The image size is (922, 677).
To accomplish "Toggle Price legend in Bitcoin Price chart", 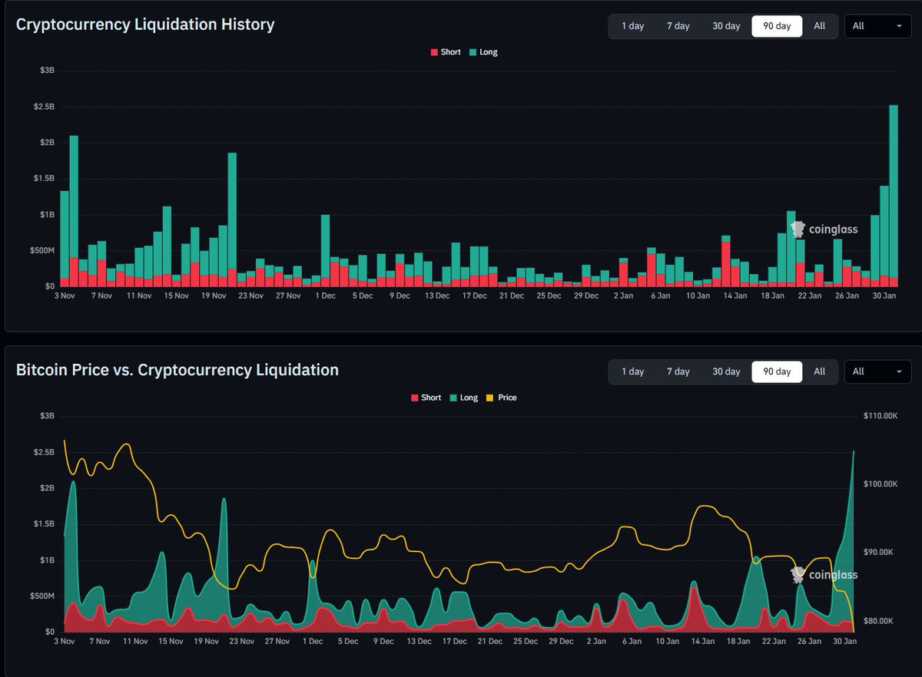I will coord(502,398).
